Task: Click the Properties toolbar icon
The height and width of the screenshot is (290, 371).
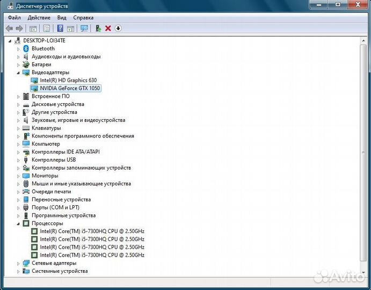Action: click(47, 28)
